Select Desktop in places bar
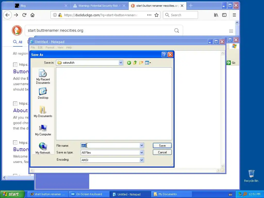Image resolution: width=264 pixels, height=198 pixels. (x=43, y=93)
